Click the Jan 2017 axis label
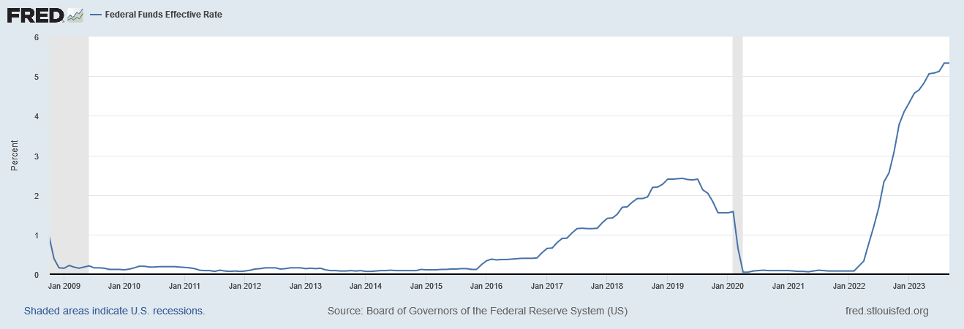This screenshot has width=964, height=329. (x=546, y=286)
